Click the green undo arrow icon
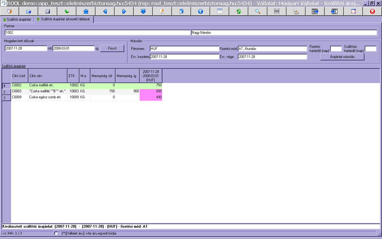The height and width of the screenshot is (239, 382). pos(67,11)
